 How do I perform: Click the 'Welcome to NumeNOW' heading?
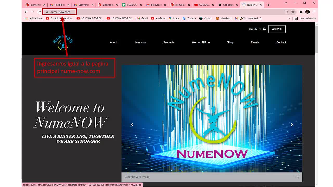(x=70, y=115)
